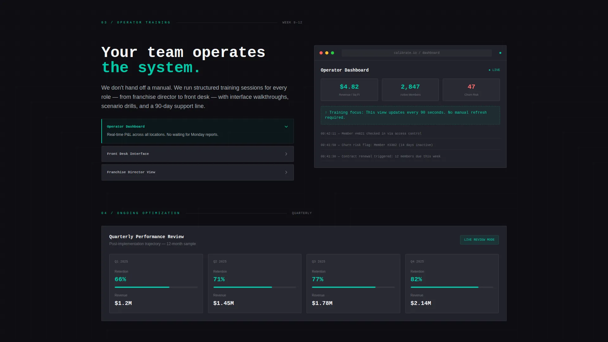
Task: Open the 2,847 Active Members card
Action: click(410, 90)
